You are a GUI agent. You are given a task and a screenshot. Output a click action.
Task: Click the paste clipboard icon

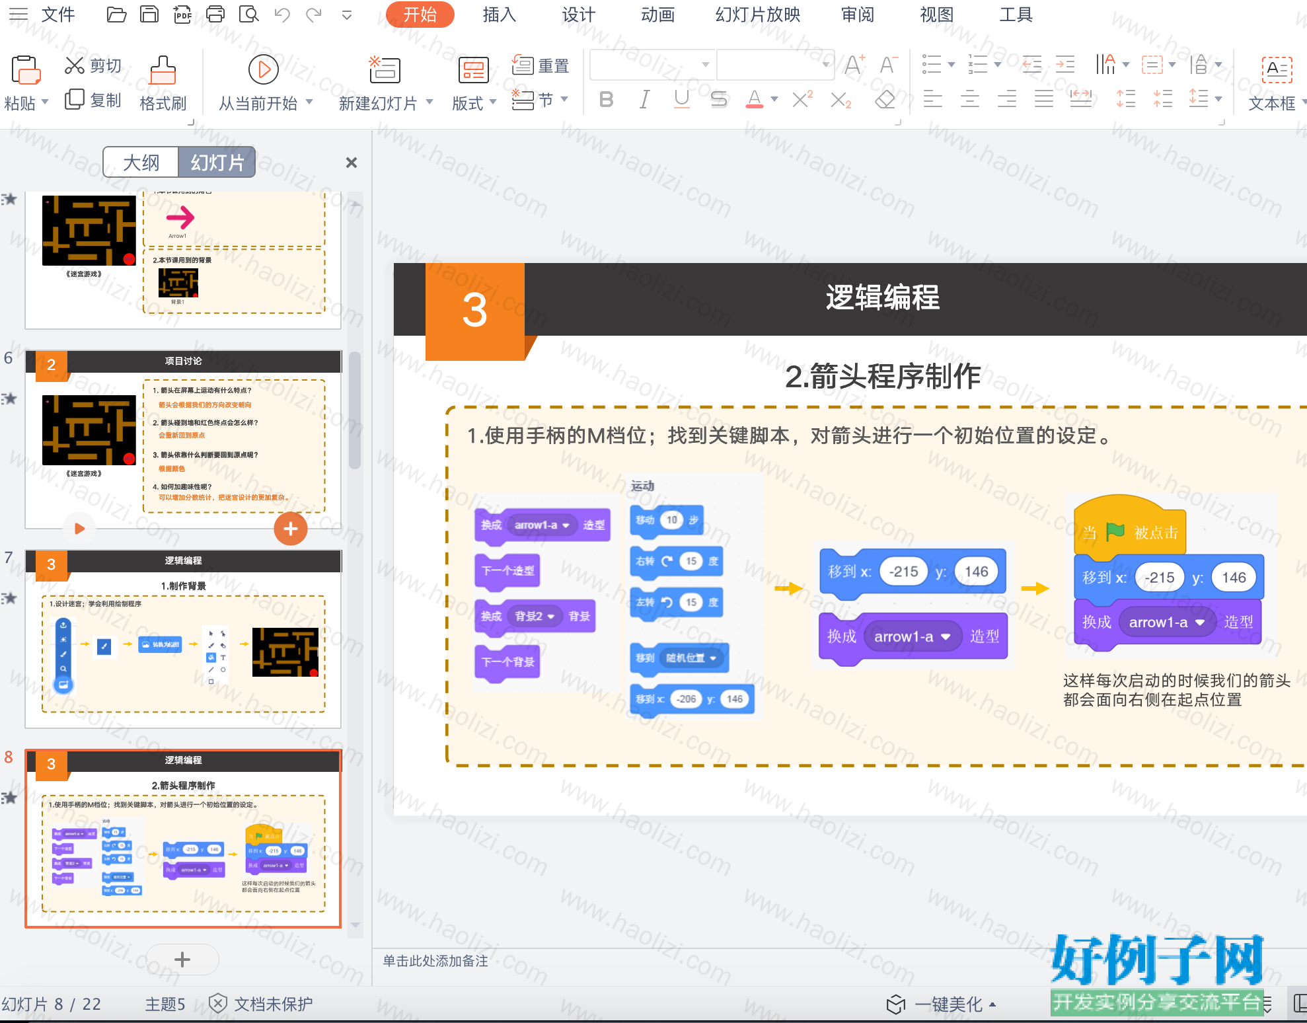click(26, 69)
